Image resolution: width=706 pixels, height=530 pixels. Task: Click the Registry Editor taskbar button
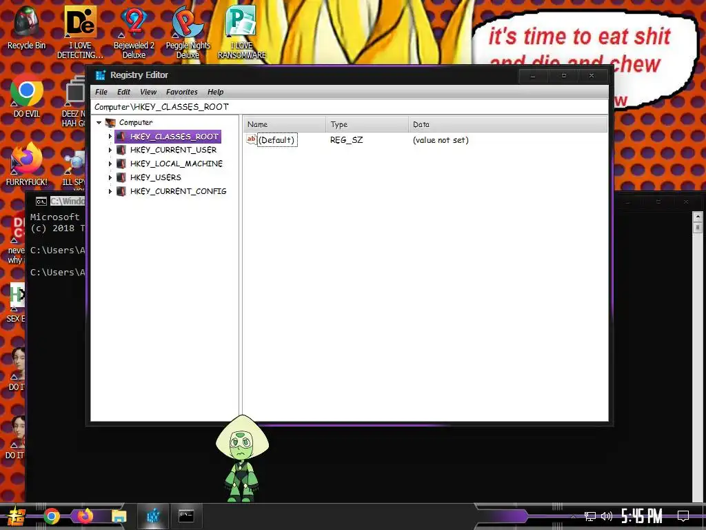(153, 516)
